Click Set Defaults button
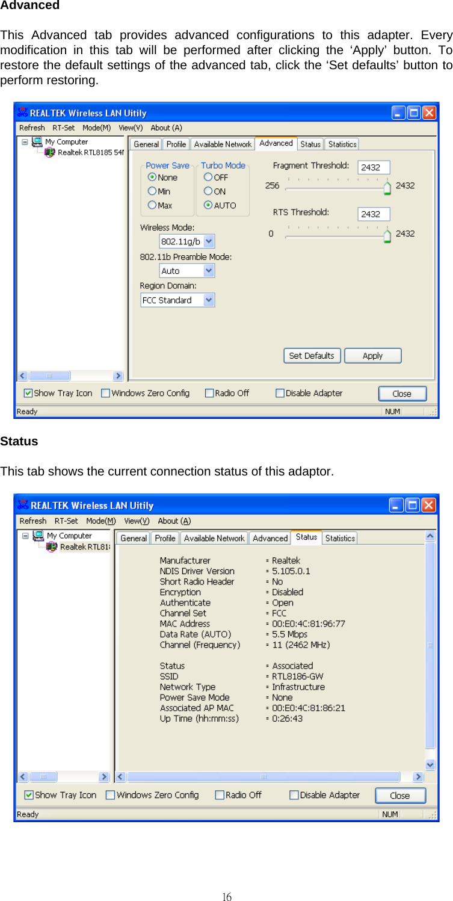Image resolution: width=453 pixels, height=901 pixels. tap(312, 356)
